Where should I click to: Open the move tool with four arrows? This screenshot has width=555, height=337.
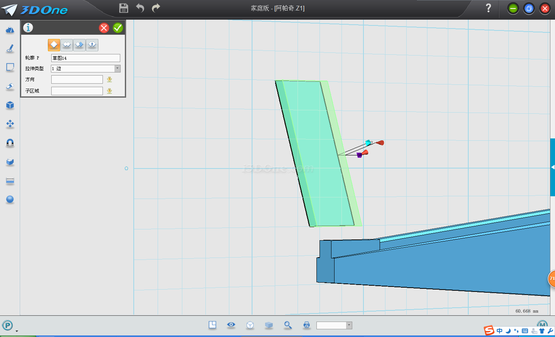coord(10,124)
